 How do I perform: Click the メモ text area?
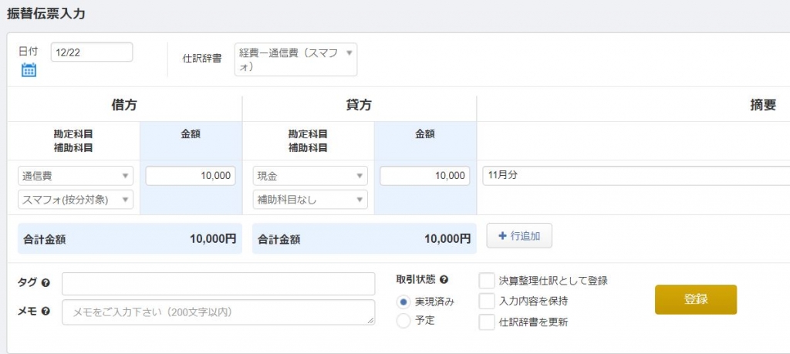click(x=218, y=312)
